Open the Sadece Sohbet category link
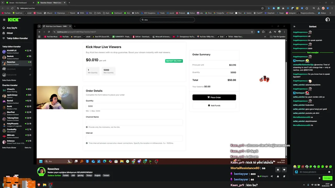335x188 pixels. pos(54,175)
